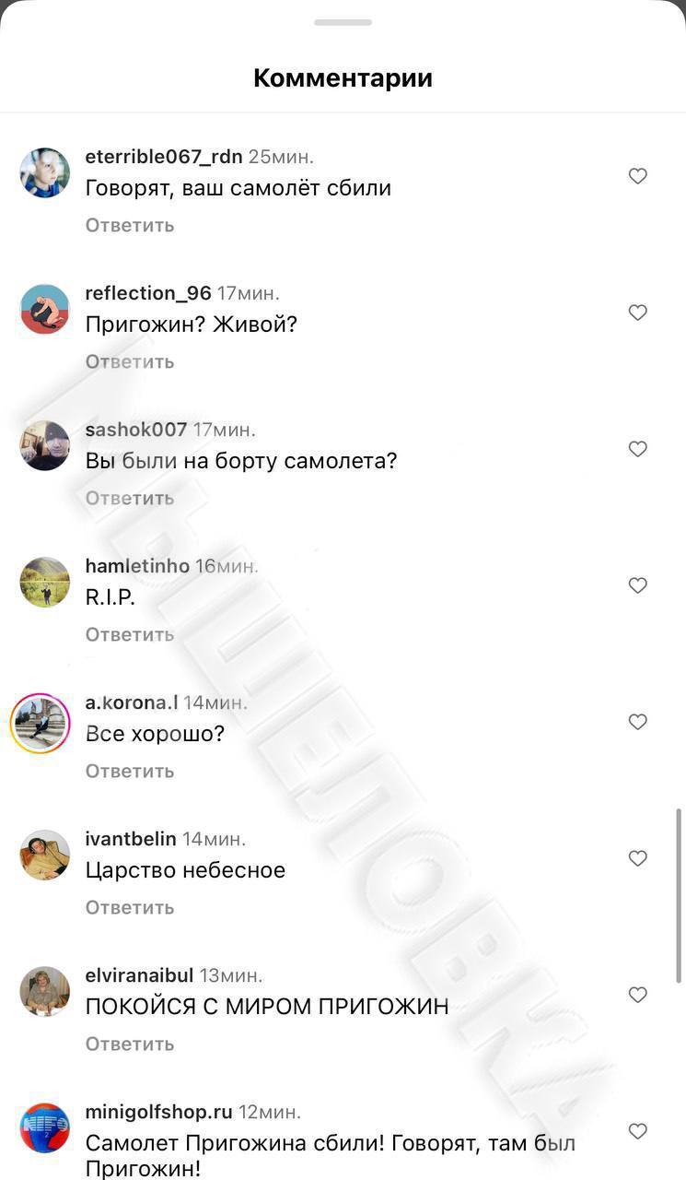Open eterrible067_rdn's profile picture

(45, 172)
